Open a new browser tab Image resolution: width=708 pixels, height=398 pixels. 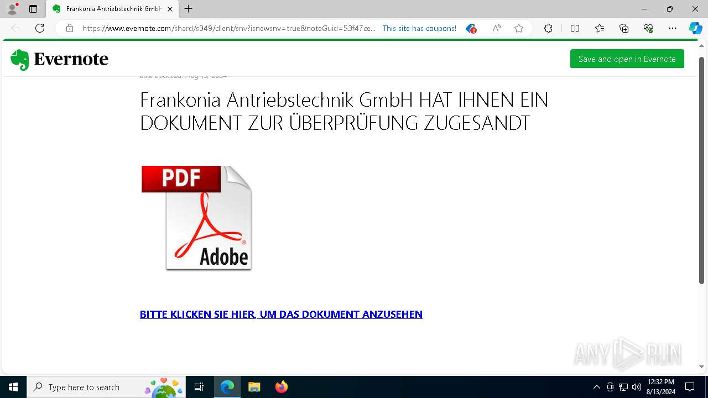[x=189, y=9]
